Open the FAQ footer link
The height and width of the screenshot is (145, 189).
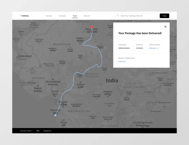pyautogui.click(x=38, y=131)
